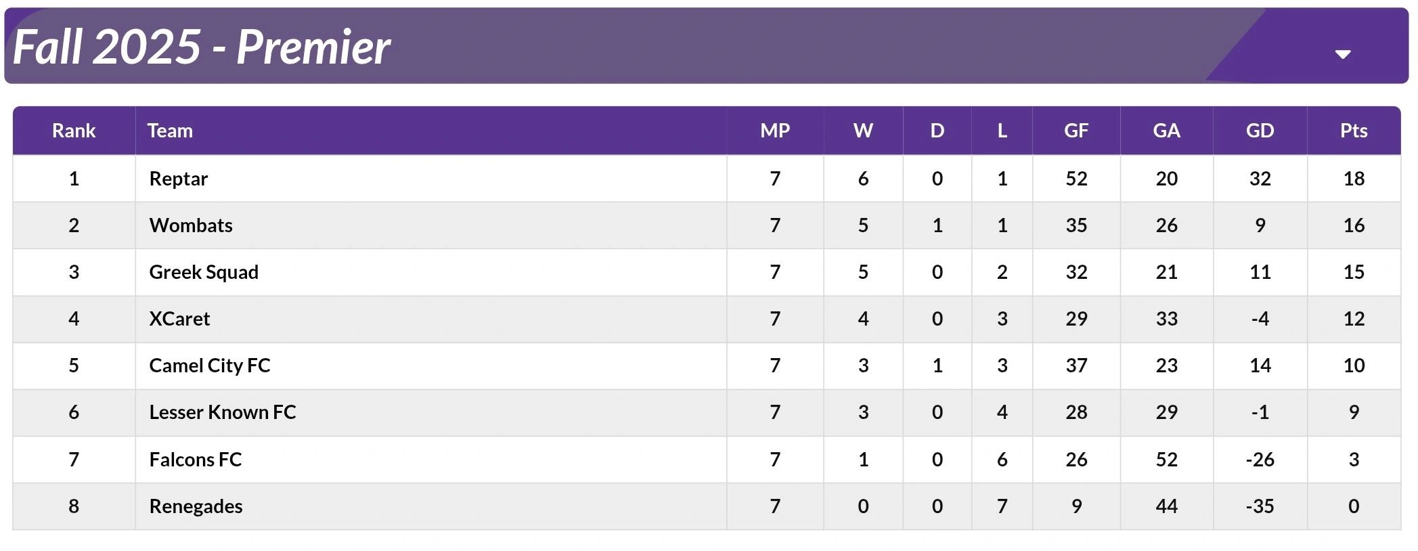1418x551 pixels.
Task: Expand the Fall 2025 - Premier dropdown arrow
Action: pyautogui.click(x=1343, y=54)
